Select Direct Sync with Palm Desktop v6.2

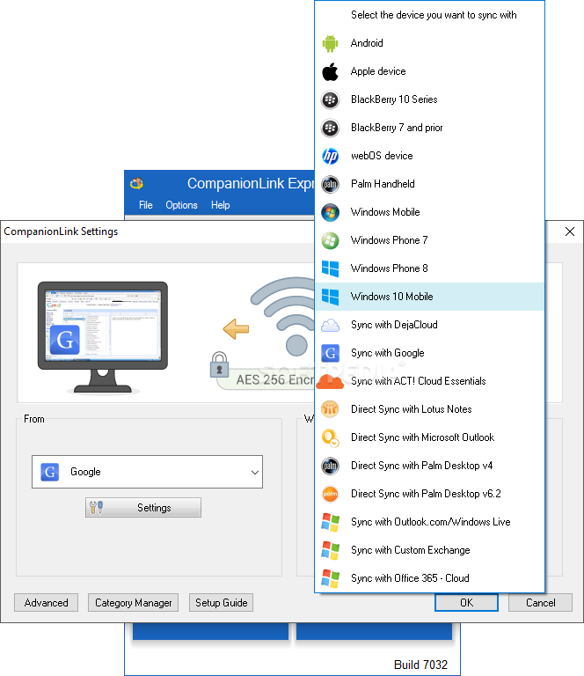pos(430,494)
